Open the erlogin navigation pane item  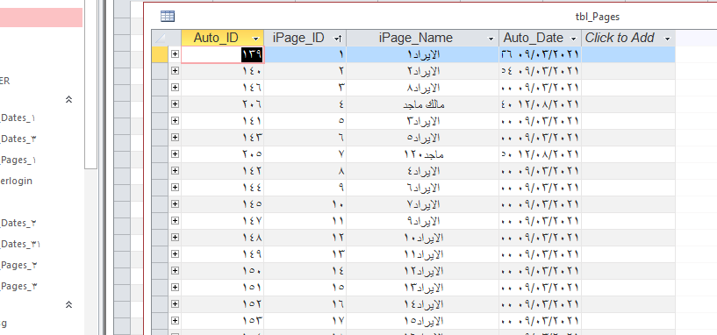coord(16,181)
